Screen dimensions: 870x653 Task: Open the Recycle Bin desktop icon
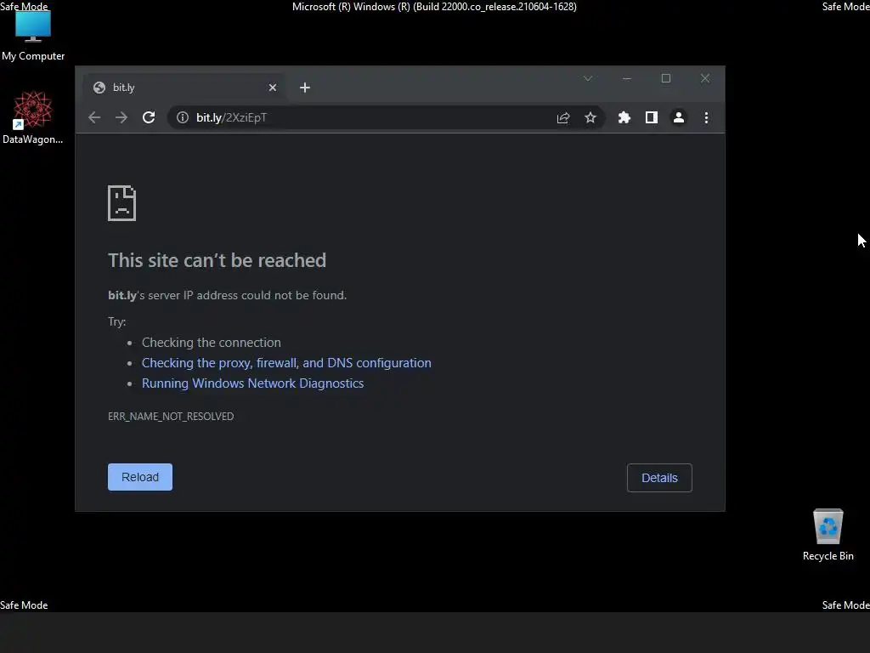828,535
